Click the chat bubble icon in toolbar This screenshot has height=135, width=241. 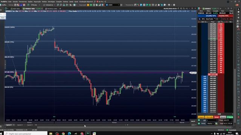165,5
